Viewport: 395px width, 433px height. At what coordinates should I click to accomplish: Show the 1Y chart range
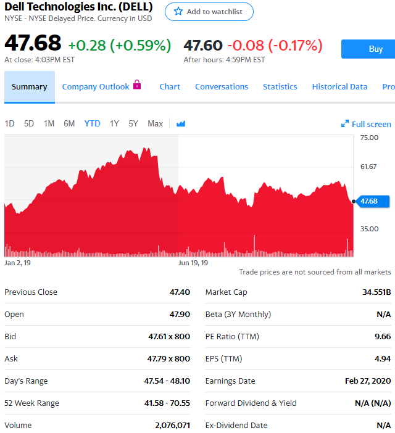114,123
